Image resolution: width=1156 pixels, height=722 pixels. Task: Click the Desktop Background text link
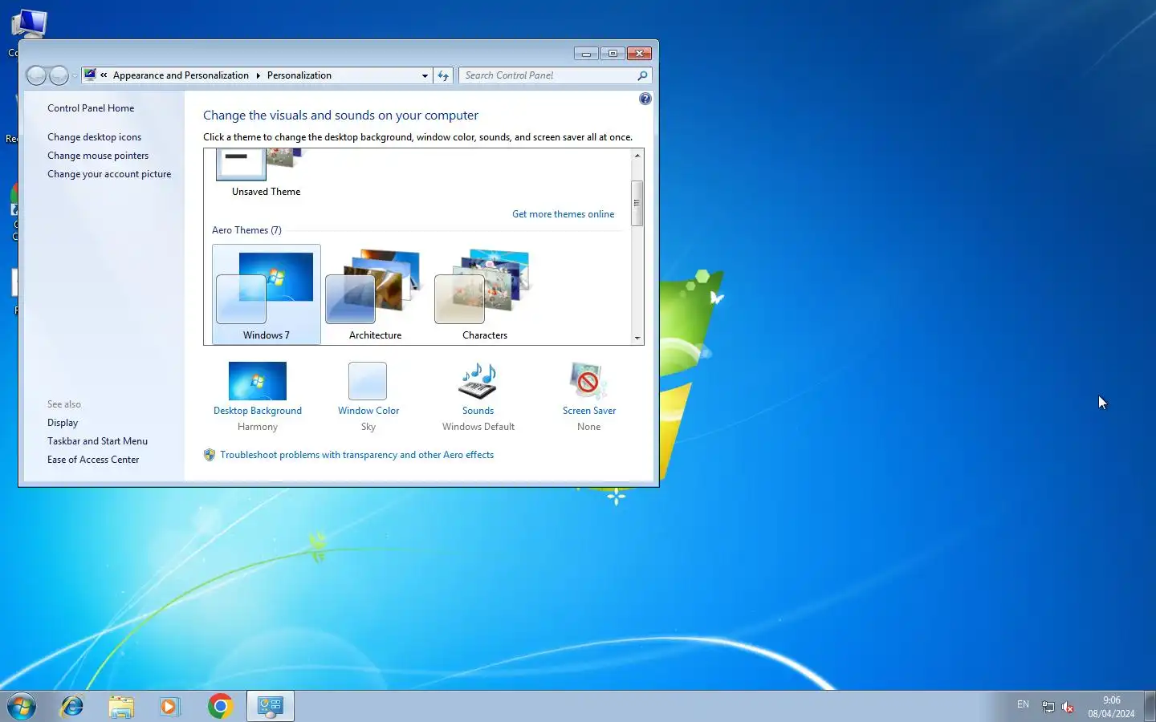tap(258, 411)
